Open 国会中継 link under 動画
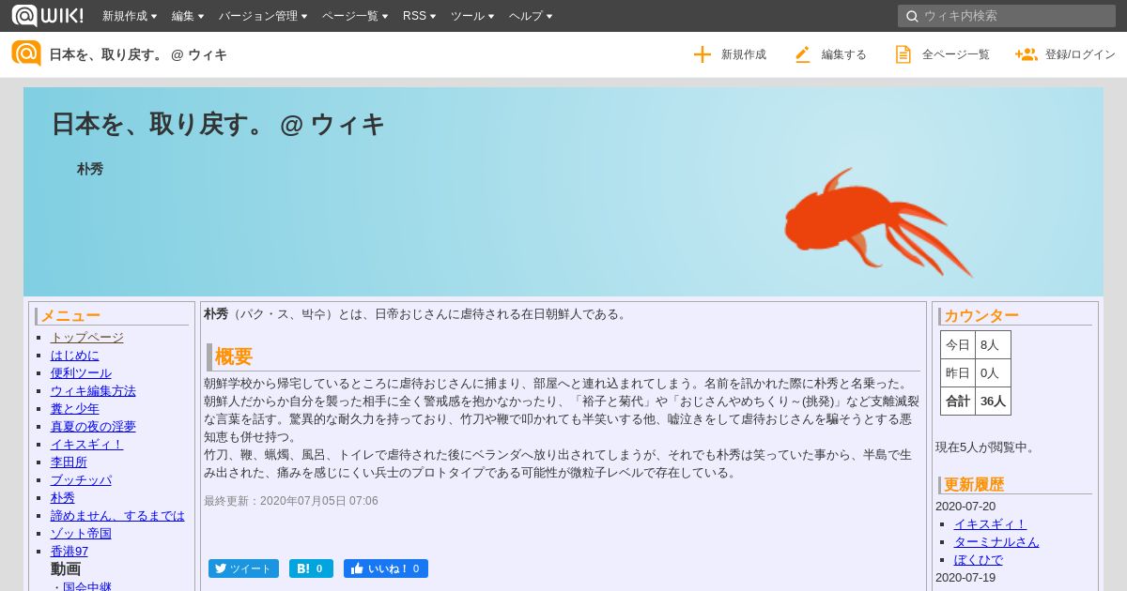 [x=87, y=586]
